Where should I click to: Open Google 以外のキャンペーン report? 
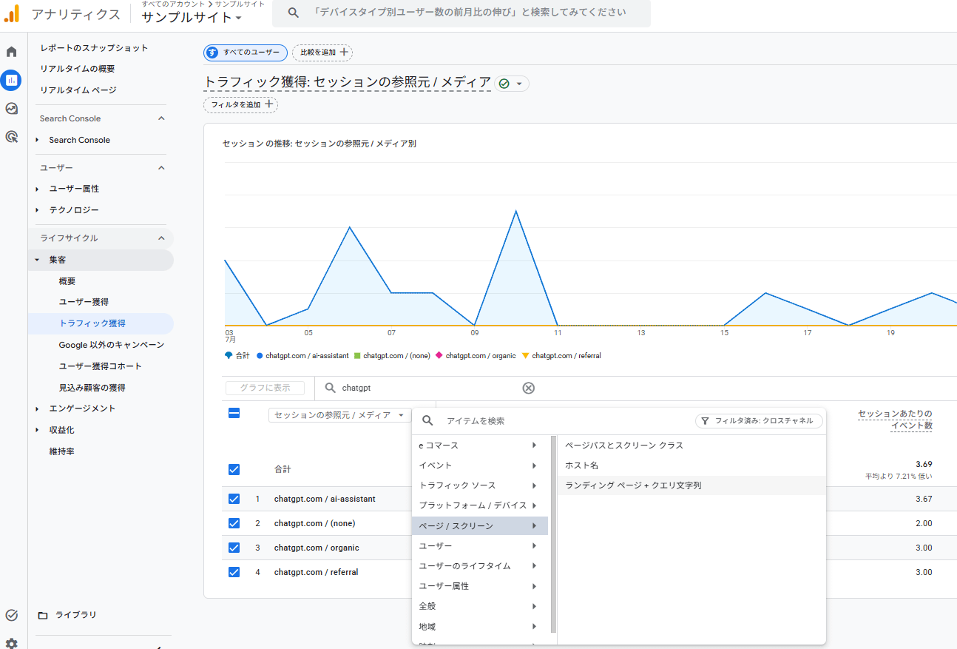(112, 345)
